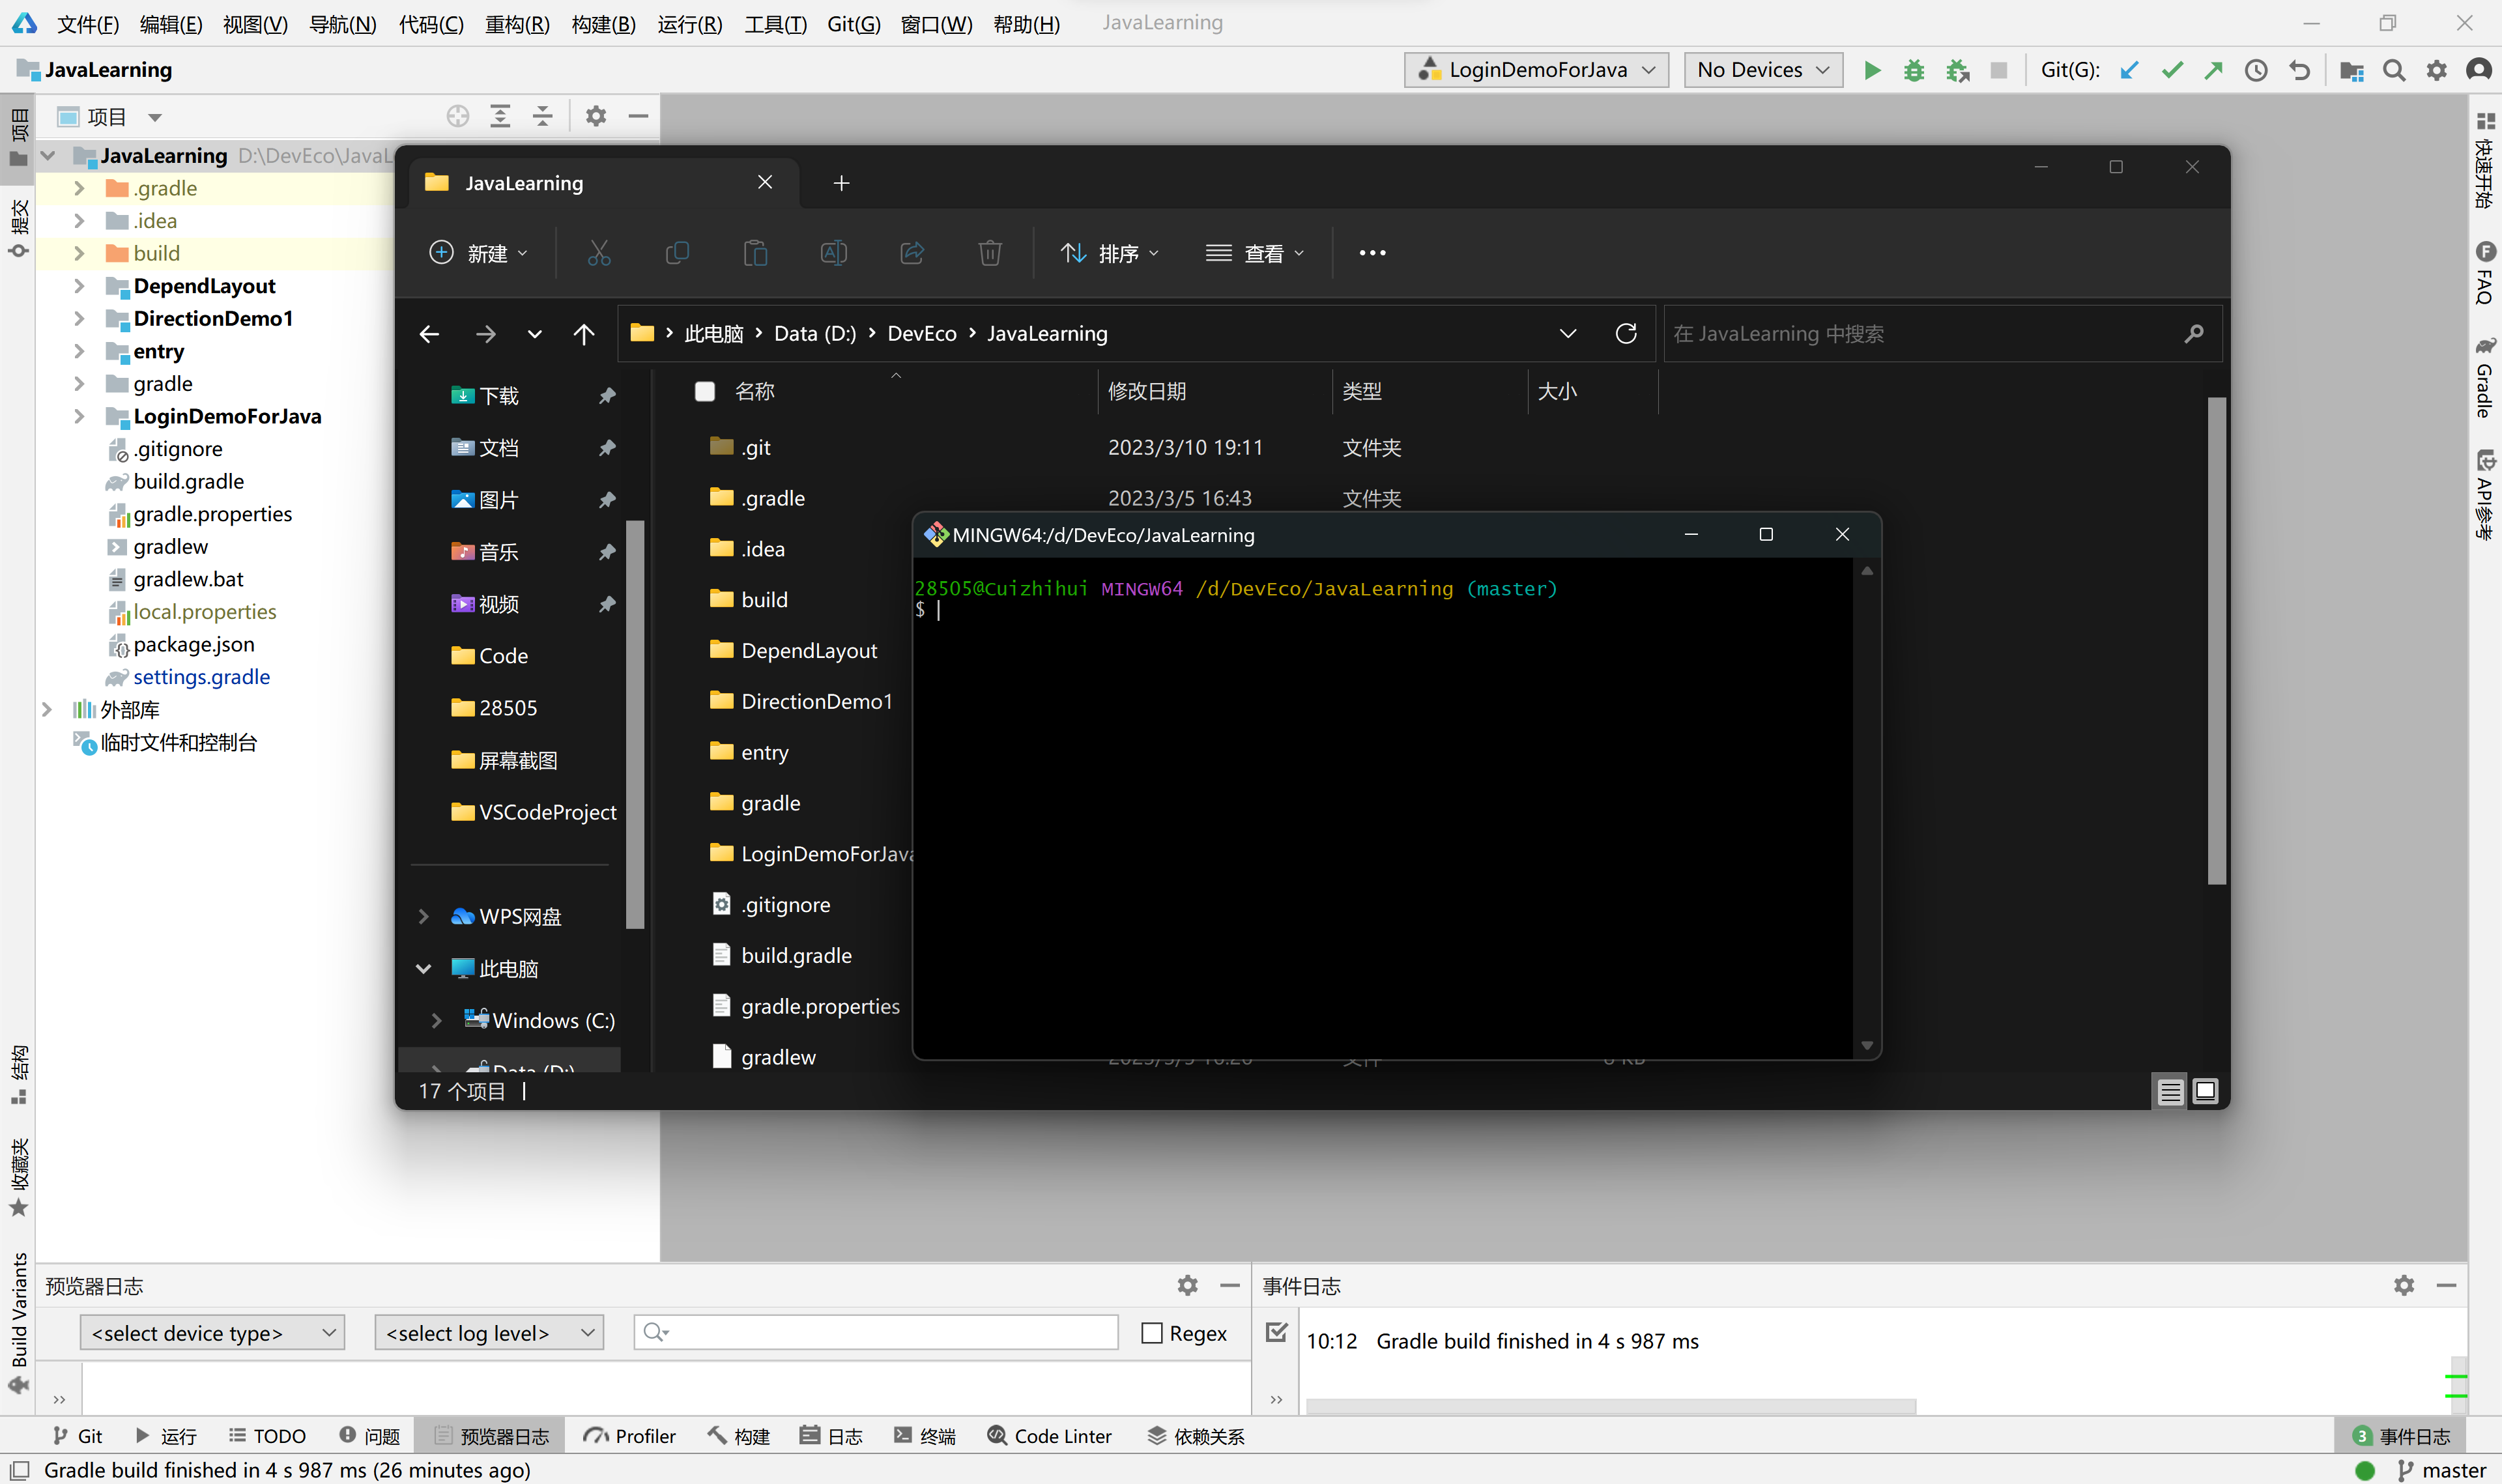This screenshot has height=1484, width=2502.
Task: Click the 新建 button in Explorer
Action: pos(478,253)
